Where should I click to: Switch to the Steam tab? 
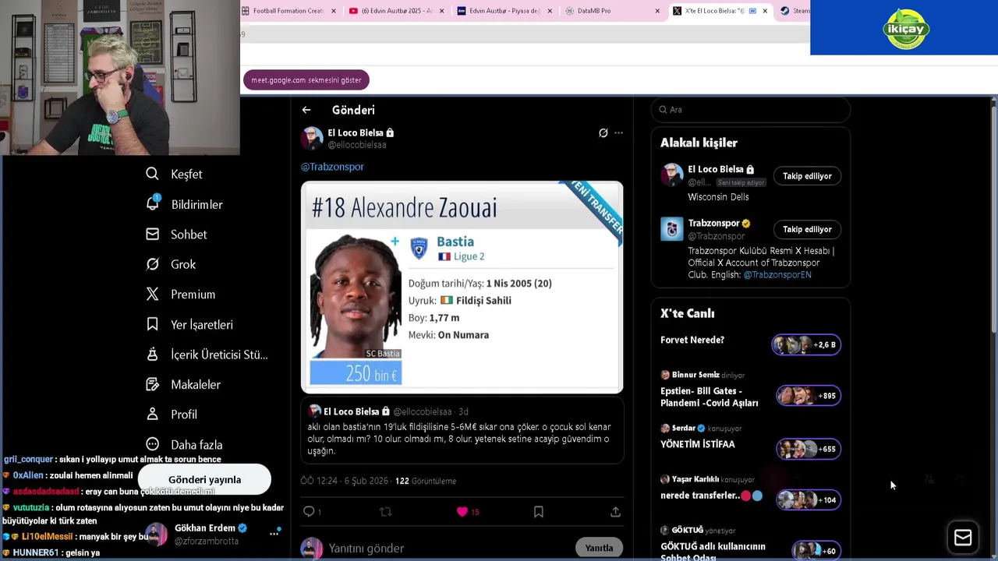[795, 11]
